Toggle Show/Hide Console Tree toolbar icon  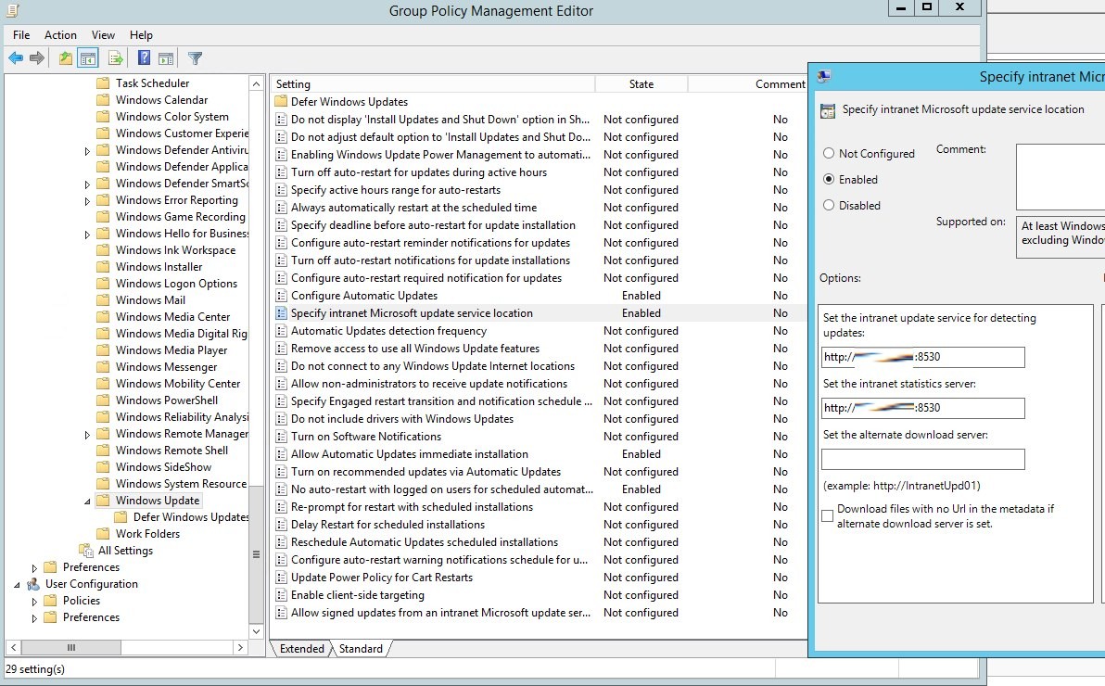pyautogui.click(x=88, y=58)
